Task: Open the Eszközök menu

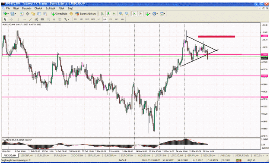Action: (51, 8)
